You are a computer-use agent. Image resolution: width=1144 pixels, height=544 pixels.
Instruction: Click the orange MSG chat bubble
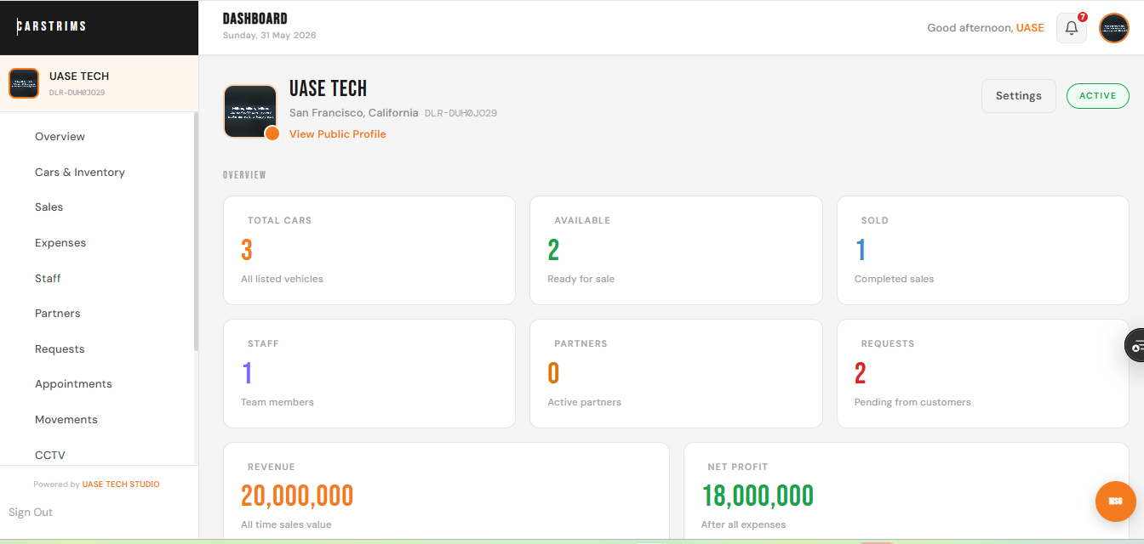[x=1115, y=501]
